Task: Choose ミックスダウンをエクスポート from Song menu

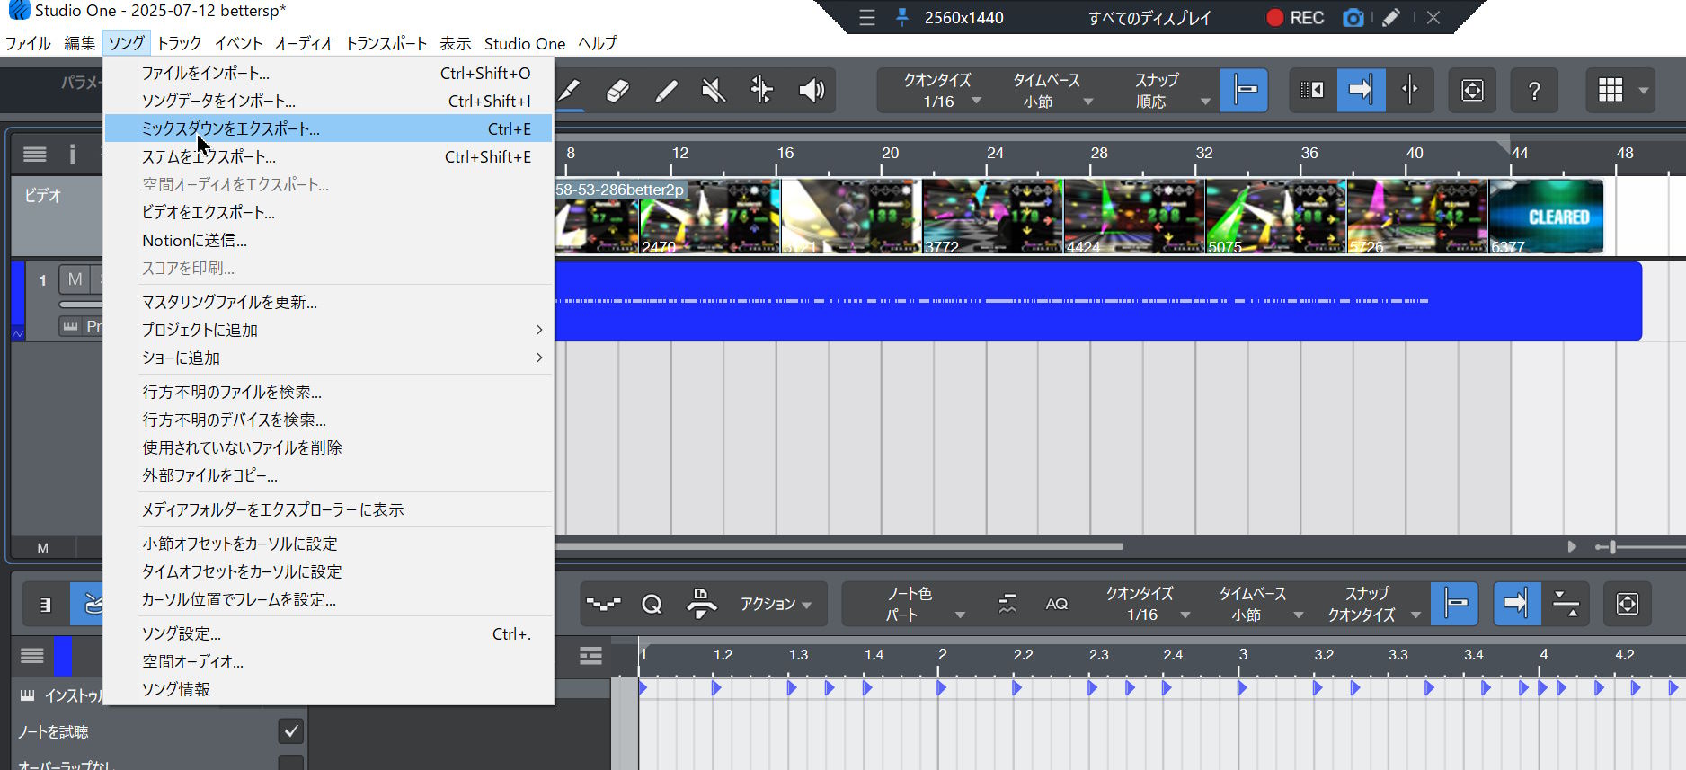Action: pyautogui.click(x=328, y=128)
